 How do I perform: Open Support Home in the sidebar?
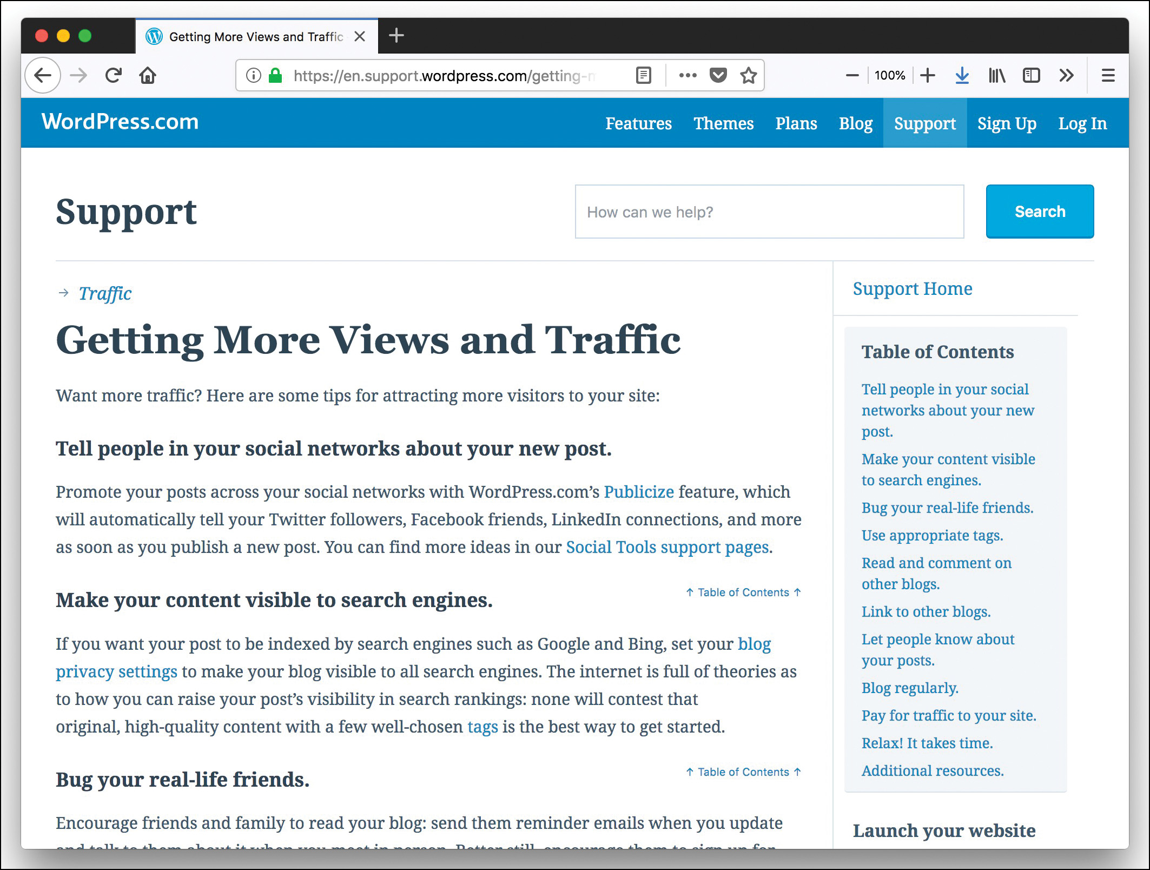tap(912, 288)
